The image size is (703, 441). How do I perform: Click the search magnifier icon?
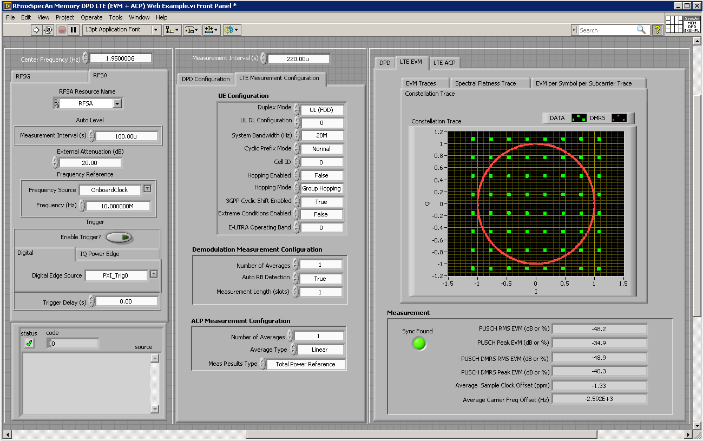(641, 30)
